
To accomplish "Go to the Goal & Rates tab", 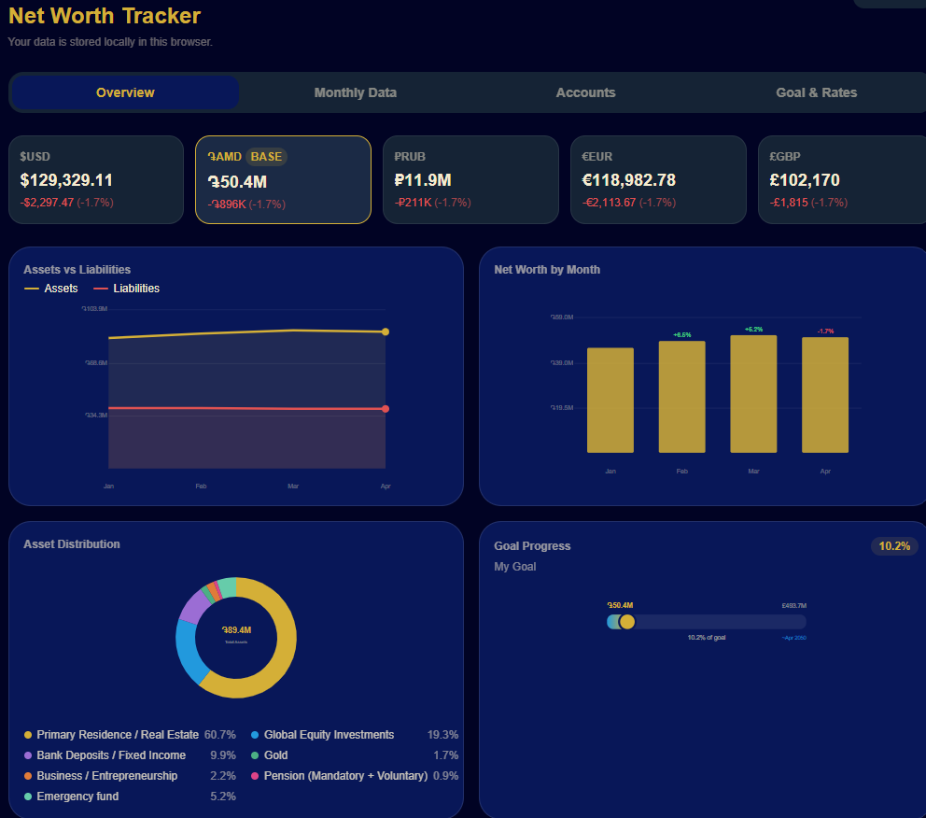I will point(816,92).
